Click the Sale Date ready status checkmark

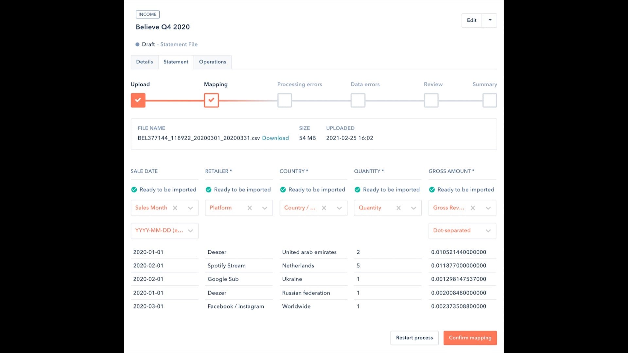pyautogui.click(x=134, y=190)
